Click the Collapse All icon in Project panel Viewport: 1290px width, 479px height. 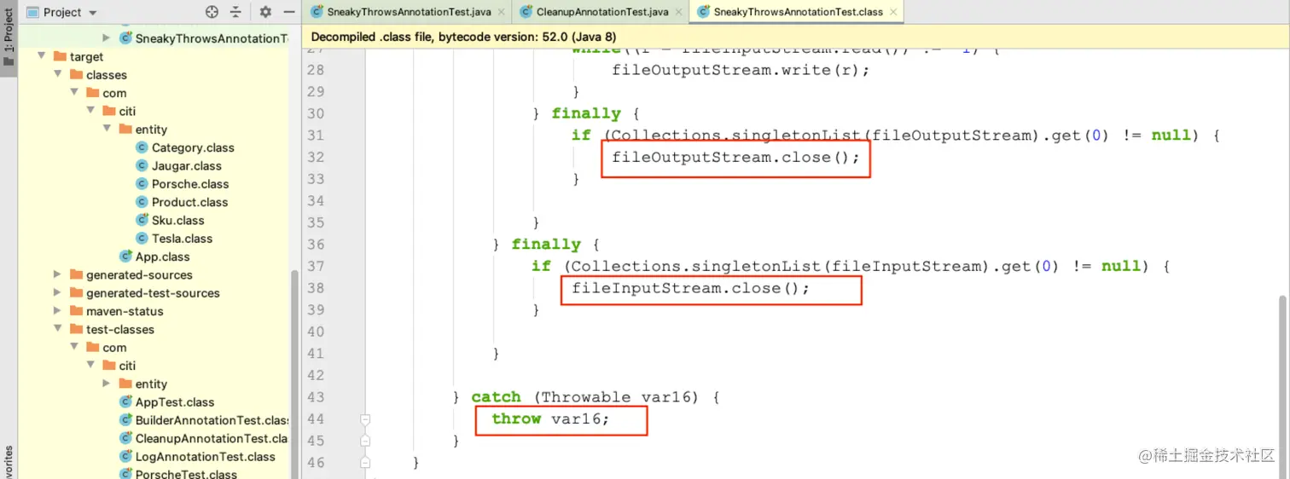[x=235, y=12]
